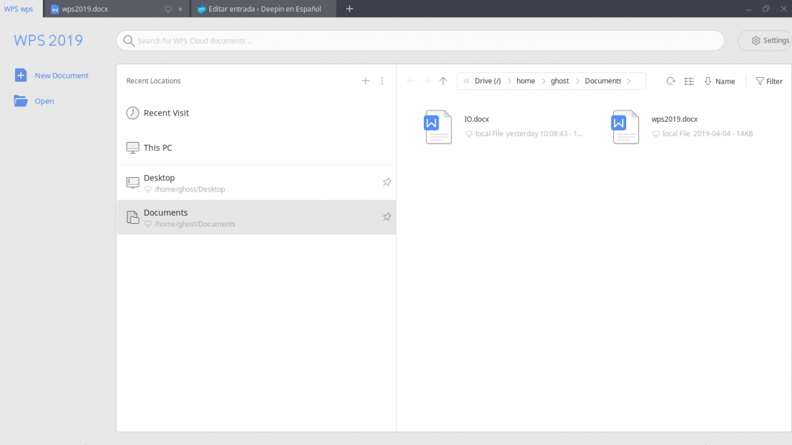Image resolution: width=792 pixels, height=445 pixels.
Task: Click the search magnifier icon
Action: 129,41
